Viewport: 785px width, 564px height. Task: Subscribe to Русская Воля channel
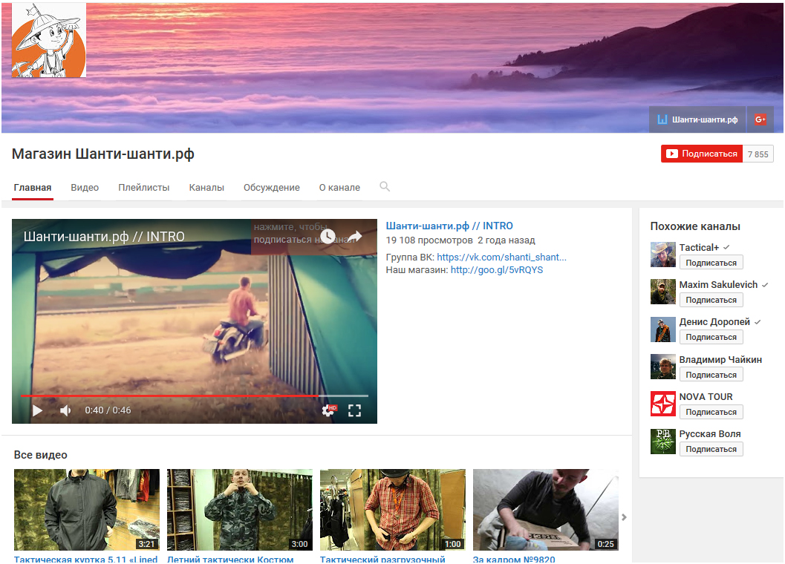711,450
